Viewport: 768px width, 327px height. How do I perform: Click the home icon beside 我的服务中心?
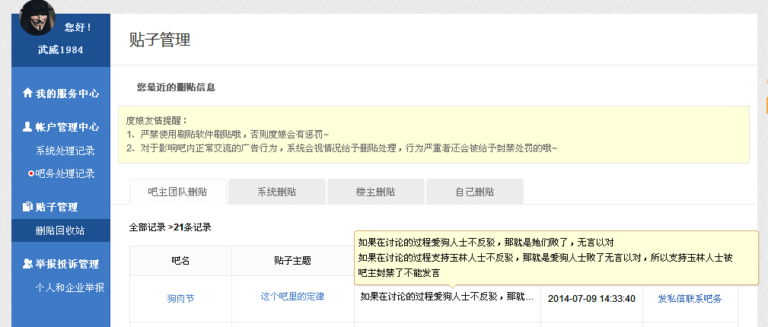[28, 94]
